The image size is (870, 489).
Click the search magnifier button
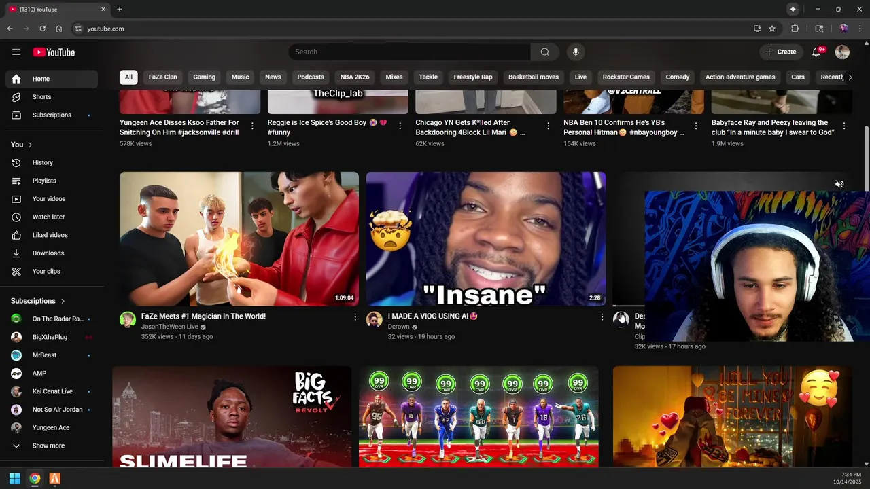click(544, 52)
